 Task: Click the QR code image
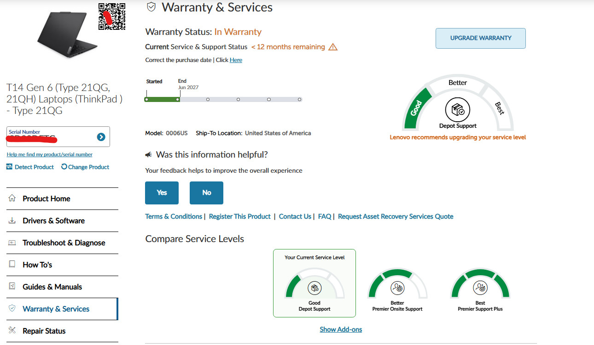112,17
